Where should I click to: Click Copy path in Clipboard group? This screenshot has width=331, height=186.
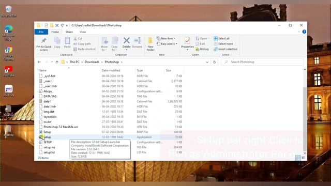(82, 44)
